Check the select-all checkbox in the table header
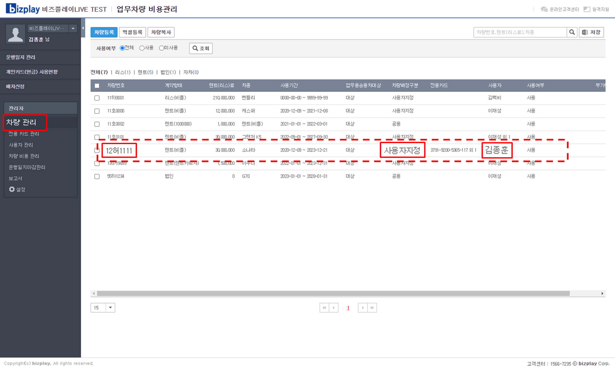The width and height of the screenshot is (615, 369). (x=97, y=86)
